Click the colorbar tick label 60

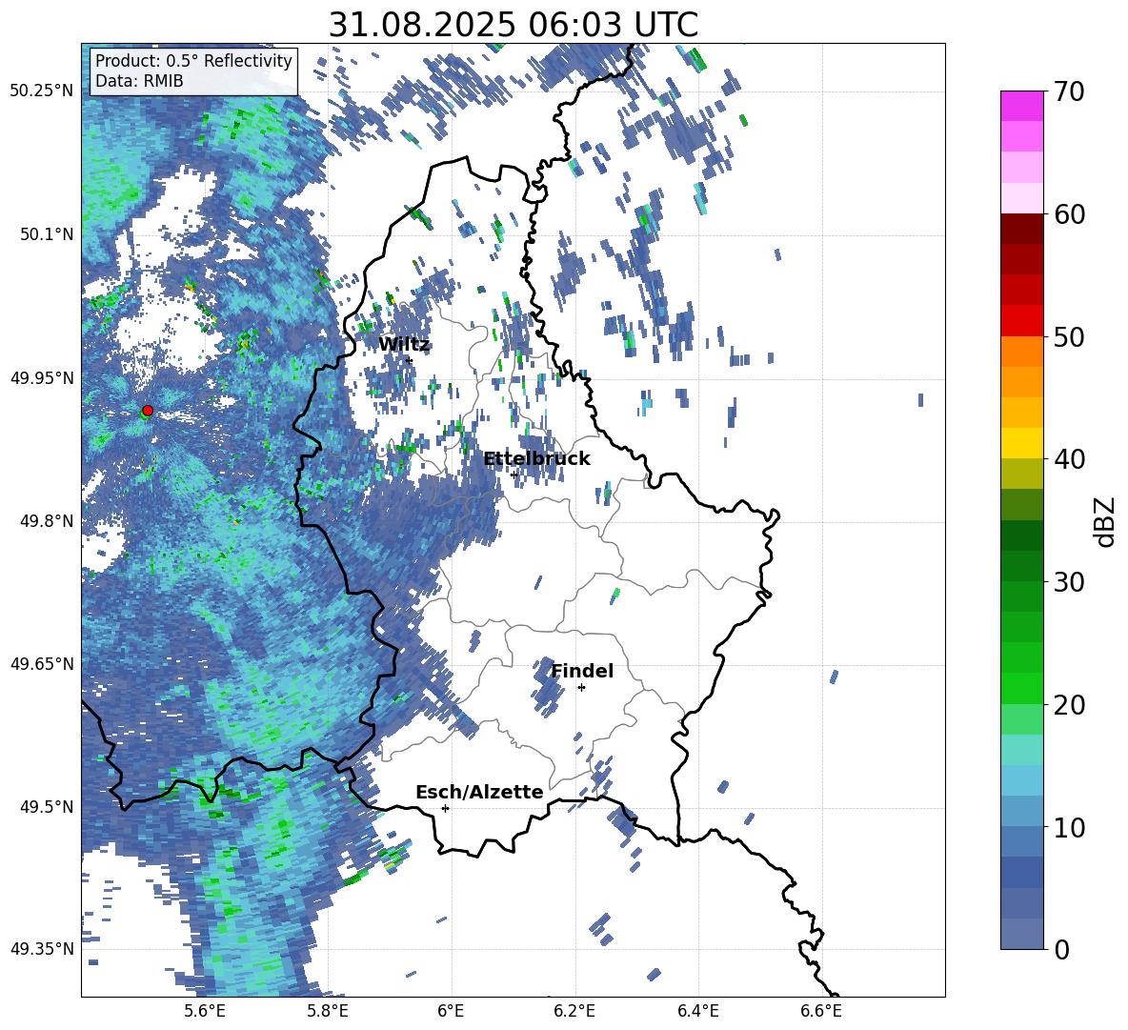coord(1069,214)
